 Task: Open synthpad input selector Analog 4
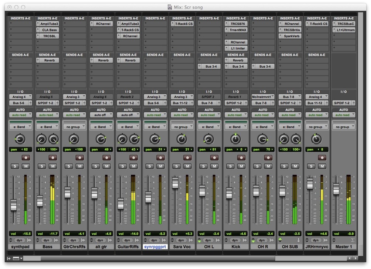click(x=21, y=97)
